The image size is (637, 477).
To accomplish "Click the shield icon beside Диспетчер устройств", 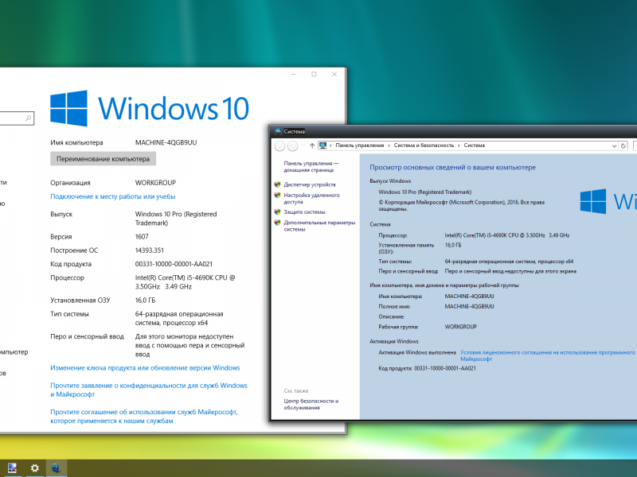I will [x=277, y=184].
